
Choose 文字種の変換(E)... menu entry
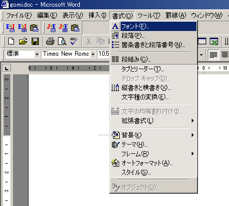(x=153, y=97)
